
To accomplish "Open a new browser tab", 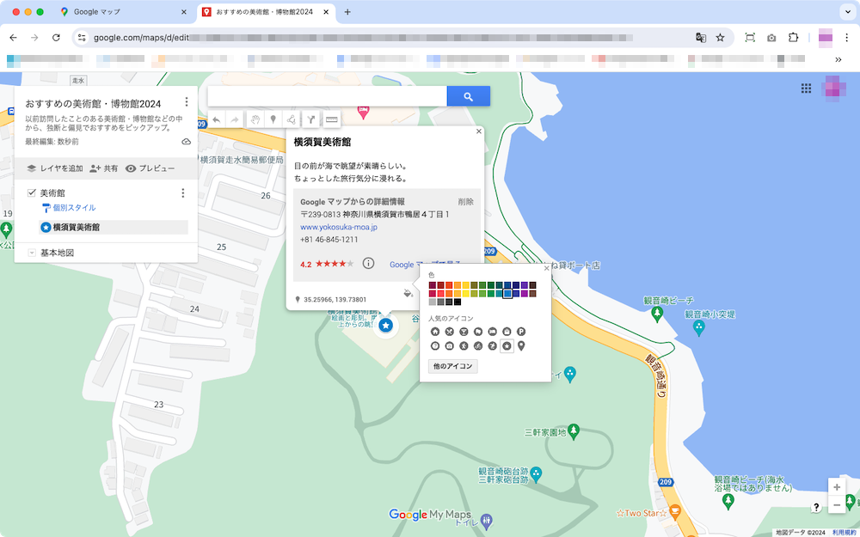I will (x=347, y=11).
